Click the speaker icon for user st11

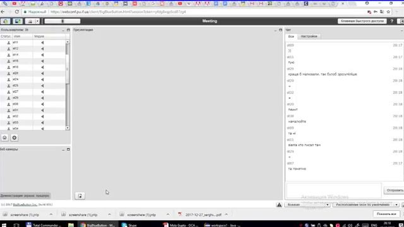click(x=42, y=42)
